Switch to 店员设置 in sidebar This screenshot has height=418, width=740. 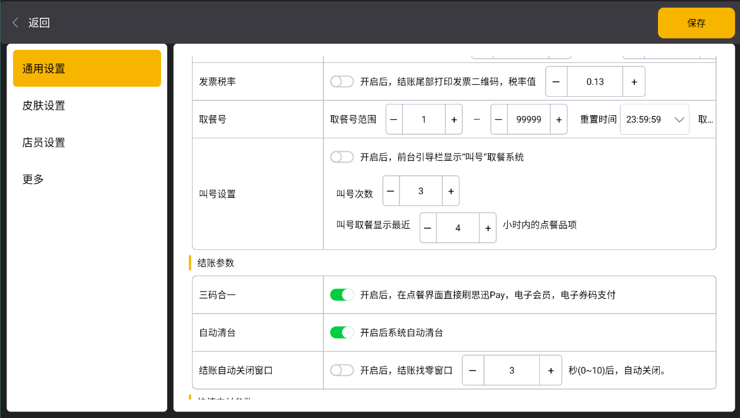[x=44, y=142]
